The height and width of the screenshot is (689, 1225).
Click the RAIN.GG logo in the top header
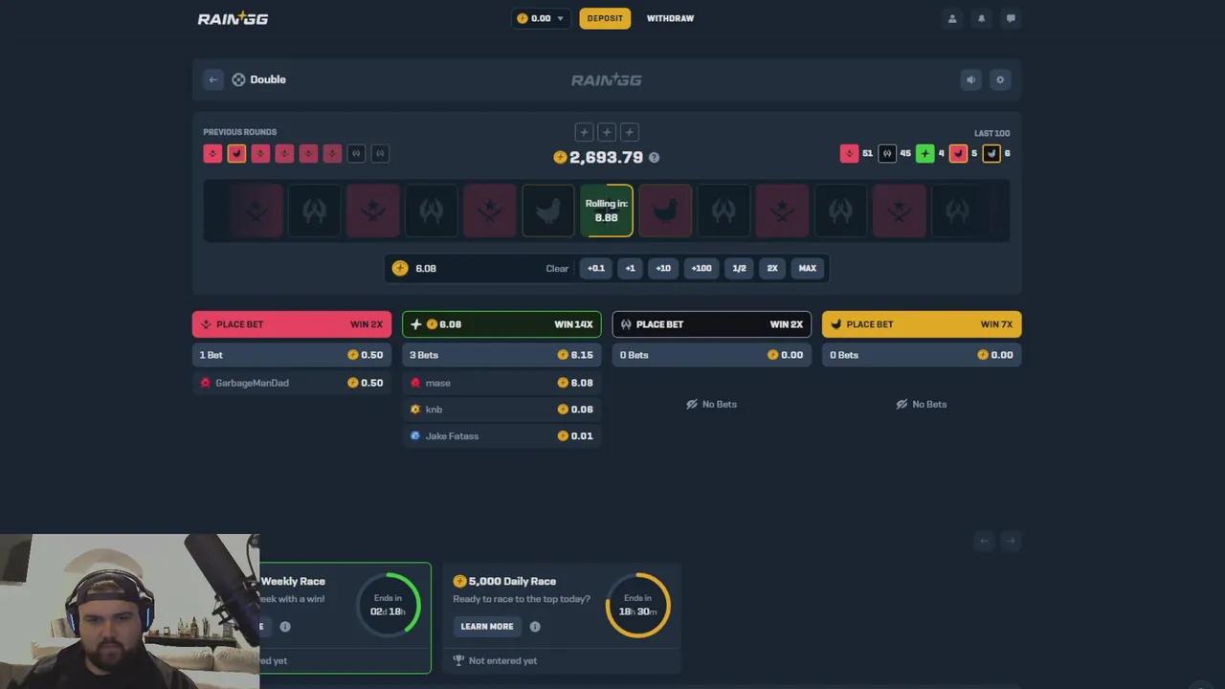click(233, 18)
